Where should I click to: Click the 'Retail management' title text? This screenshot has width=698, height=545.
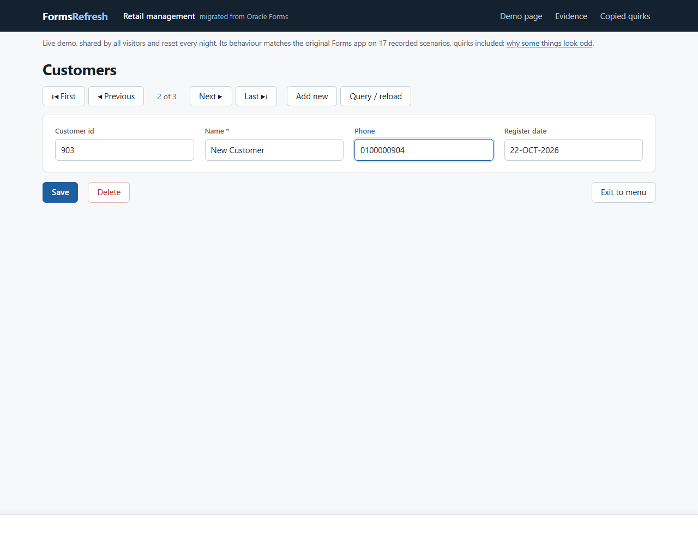point(159,16)
